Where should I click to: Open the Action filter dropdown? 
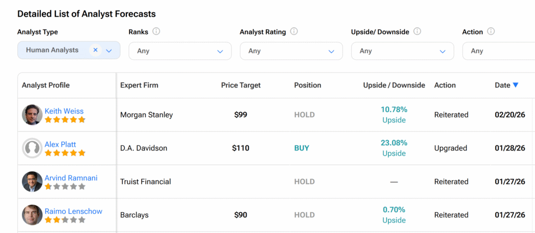pyautogui.click(x=499, y=51)
